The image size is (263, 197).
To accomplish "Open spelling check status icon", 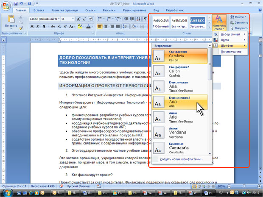I will (x=61, y=186).
